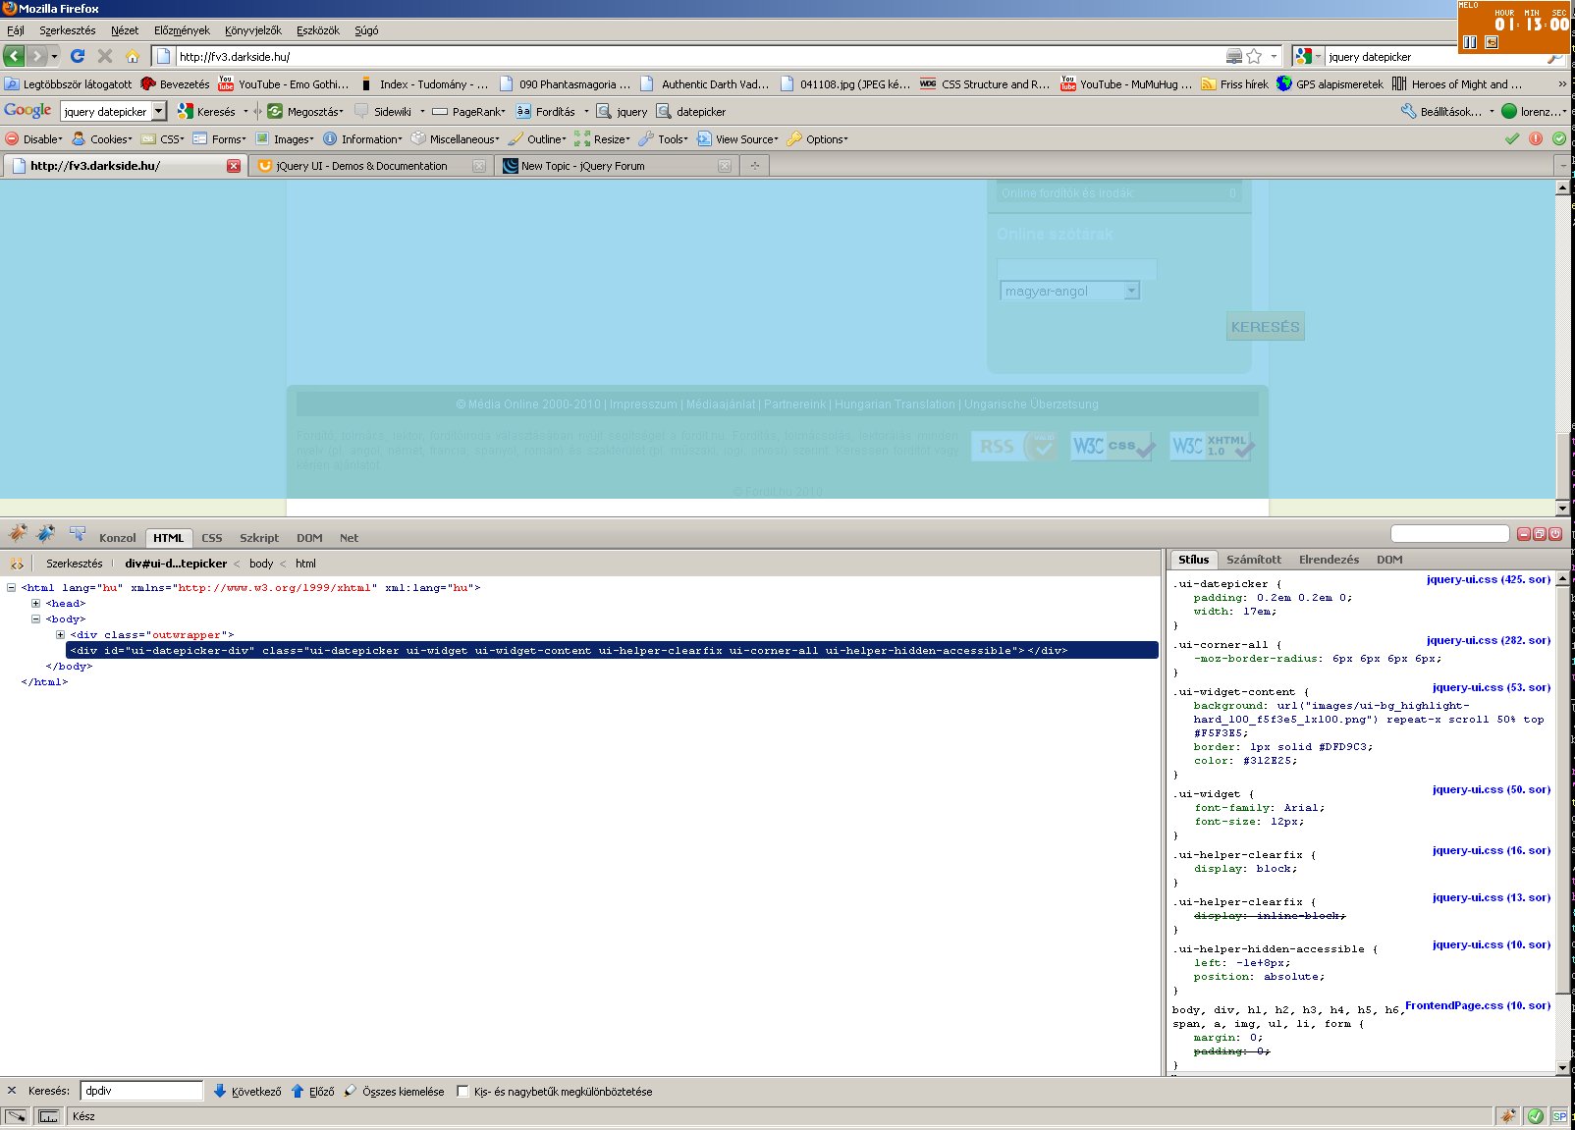Open the Számított style side tab
The image size is (1575, 1130).
coord(1253,560)
